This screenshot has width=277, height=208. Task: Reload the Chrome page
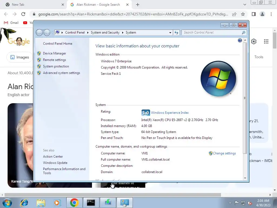pyautogui.click(x=23, y=14)
